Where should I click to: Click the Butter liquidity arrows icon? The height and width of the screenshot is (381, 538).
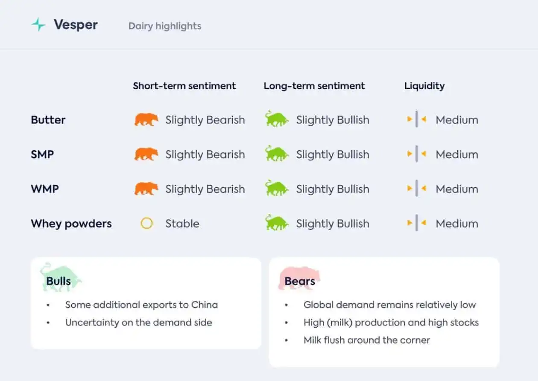coord(417,119)
